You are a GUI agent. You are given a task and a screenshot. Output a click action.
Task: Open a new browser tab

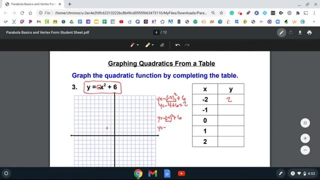coord(69,4)
